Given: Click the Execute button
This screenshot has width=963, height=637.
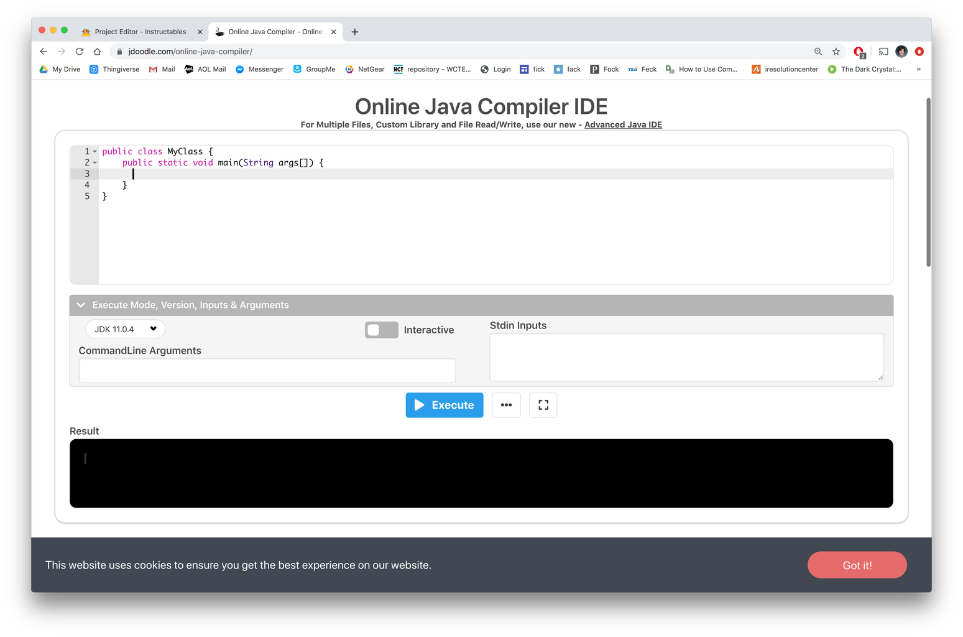Looking at the screenshot, I should coord(444,405).
